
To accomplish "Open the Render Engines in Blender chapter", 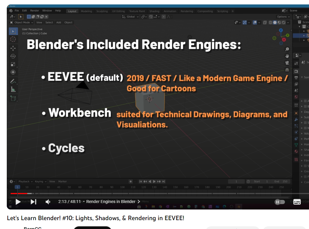I will tap(113, 202).
